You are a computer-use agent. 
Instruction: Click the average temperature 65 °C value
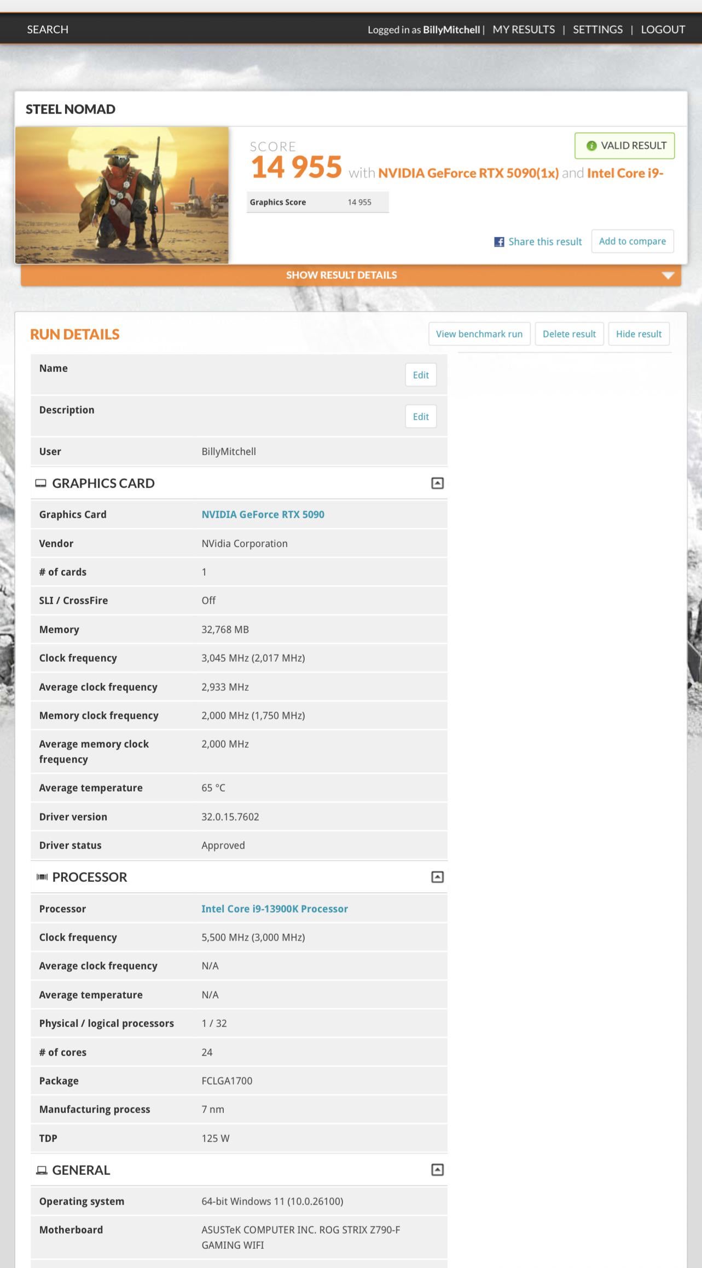point(213,788)
